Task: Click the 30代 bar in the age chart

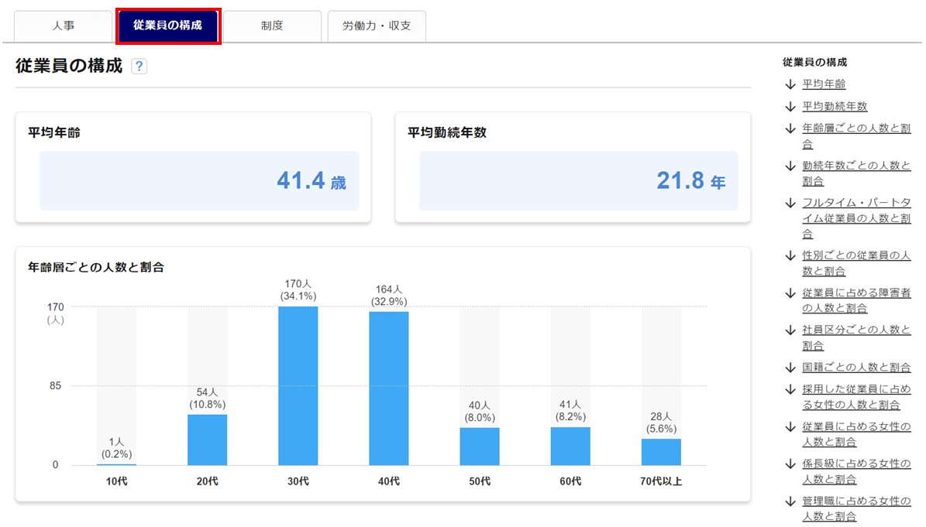Action: tap(298, 386)
